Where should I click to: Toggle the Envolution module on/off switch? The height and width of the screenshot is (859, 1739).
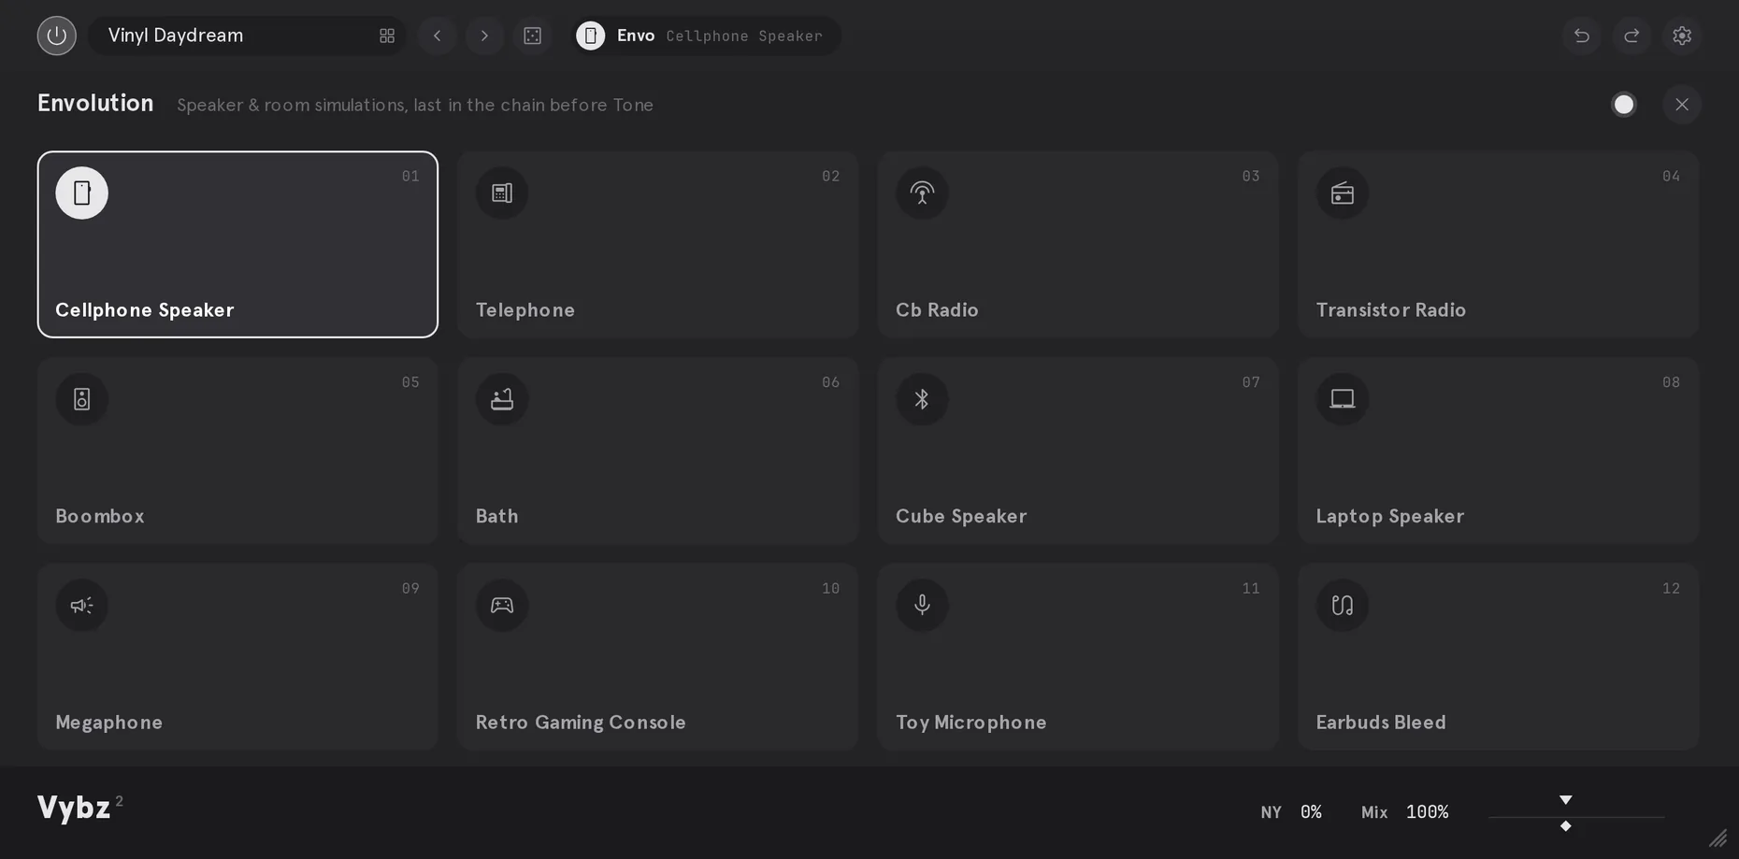1624,105
